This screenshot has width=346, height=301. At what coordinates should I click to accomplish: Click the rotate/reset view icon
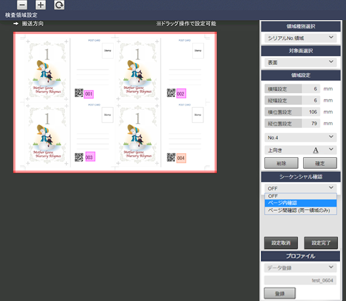pos(59,5)
